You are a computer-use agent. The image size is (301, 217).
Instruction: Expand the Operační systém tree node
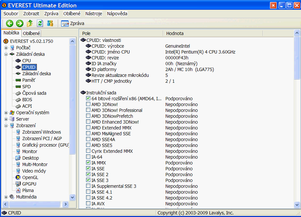click(6, 113)
